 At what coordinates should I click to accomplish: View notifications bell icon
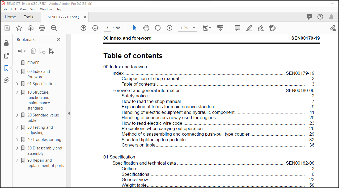tap(331, 17)
